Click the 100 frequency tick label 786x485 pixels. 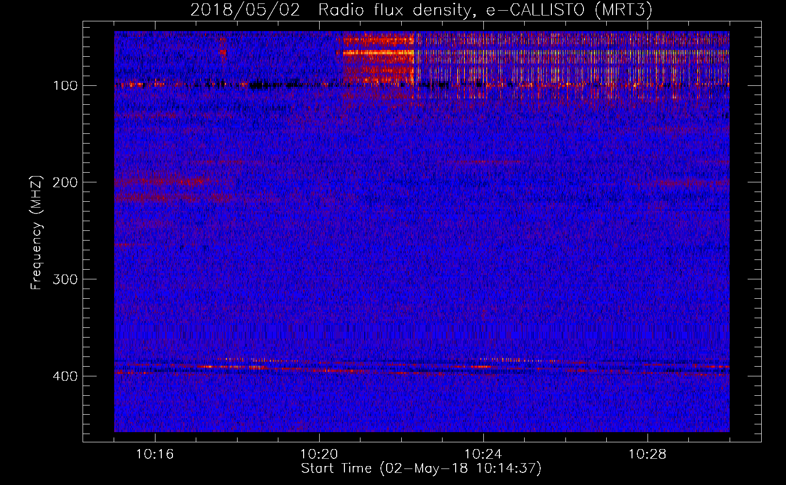(65, 85)
